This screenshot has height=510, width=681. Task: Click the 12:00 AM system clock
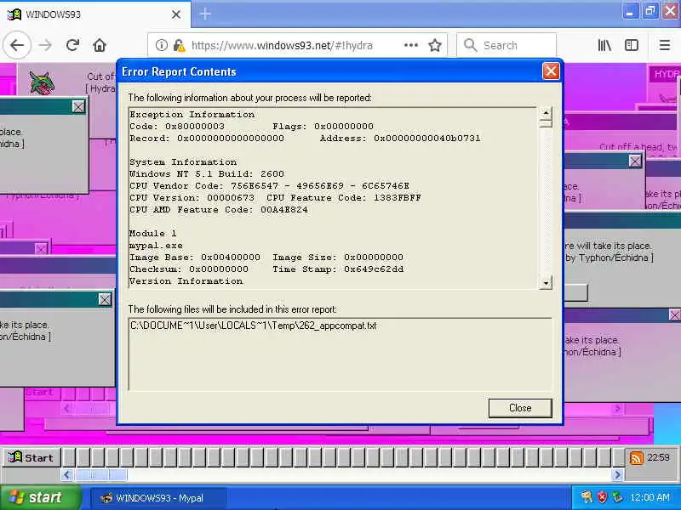650,497
